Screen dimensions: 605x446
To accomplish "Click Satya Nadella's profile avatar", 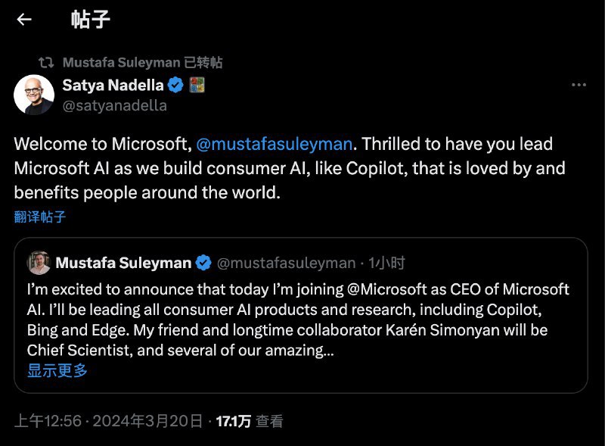I will [34, 95].
